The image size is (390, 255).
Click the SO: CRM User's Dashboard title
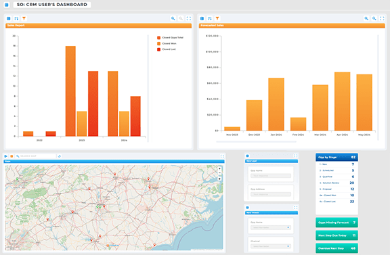(x=52, y=5)
